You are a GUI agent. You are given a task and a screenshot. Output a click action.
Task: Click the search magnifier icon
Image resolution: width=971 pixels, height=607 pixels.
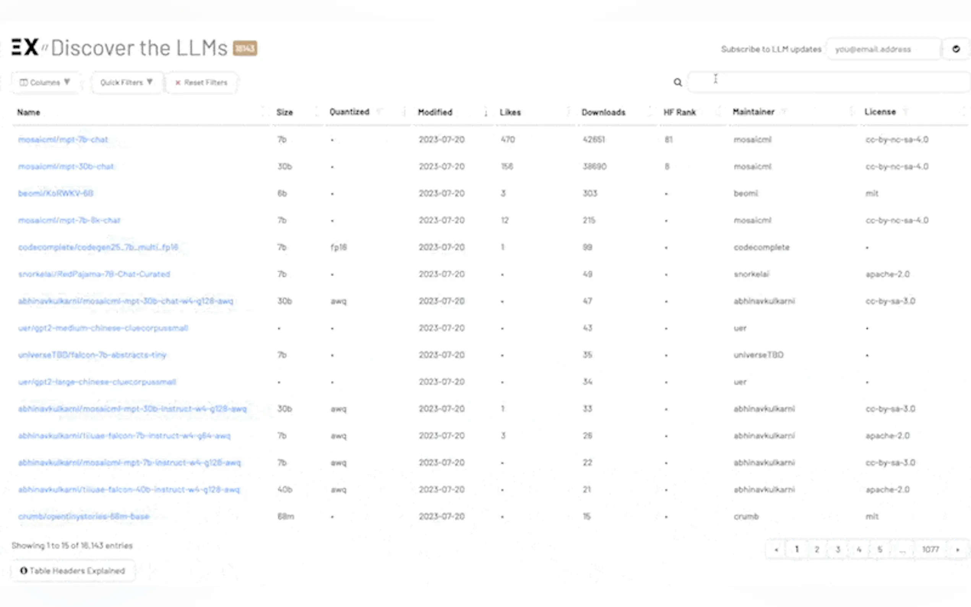point(677,82)
